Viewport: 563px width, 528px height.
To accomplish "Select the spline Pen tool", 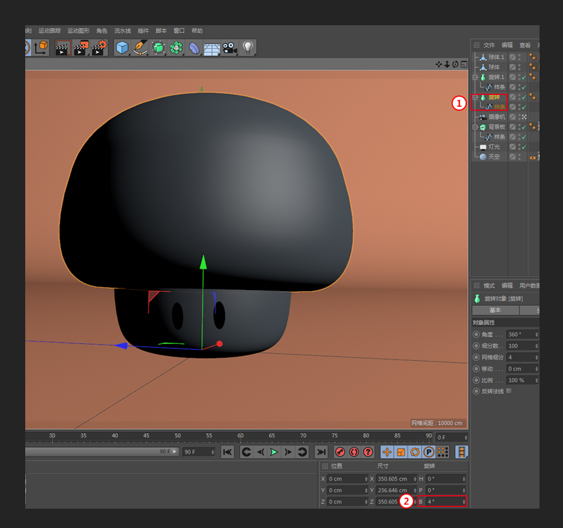I will point(140,48).
